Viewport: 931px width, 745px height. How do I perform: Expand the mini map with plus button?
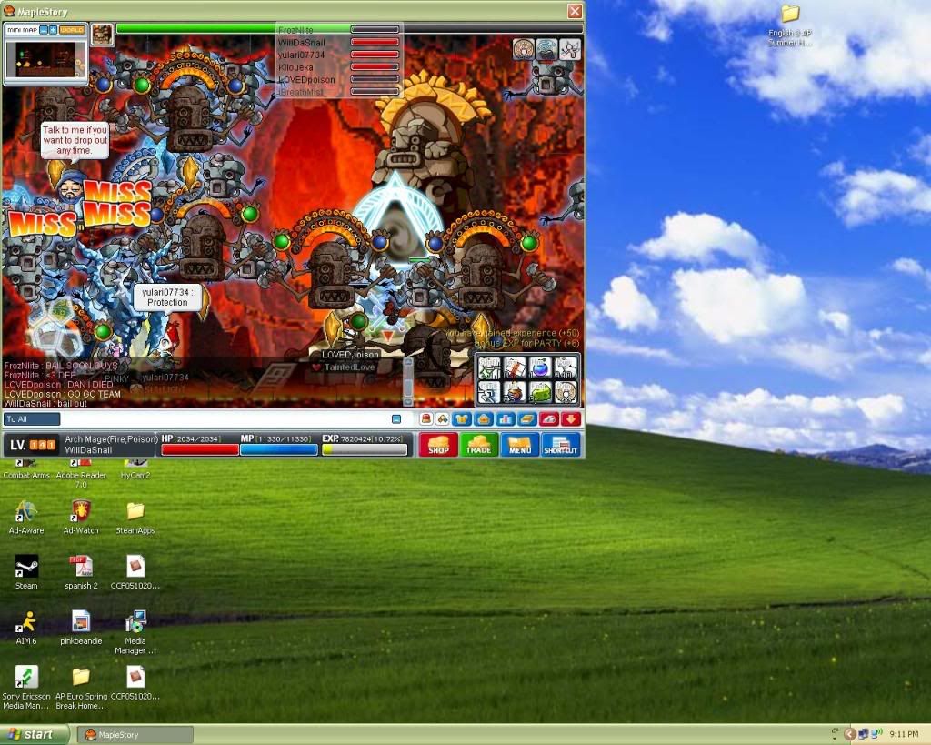click(x=53, y=30)
